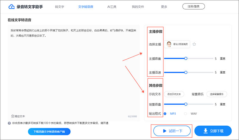Click the 背景音乐 label
This screenshot has width=239, height=140.
198,94
